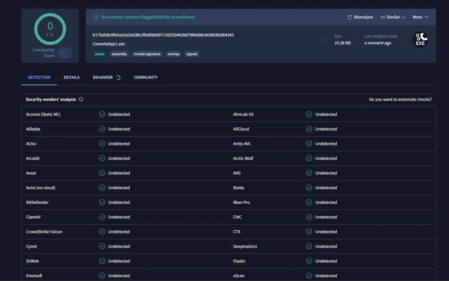
Task: Select the BitDefender vendor name
Action: point(37,202)
